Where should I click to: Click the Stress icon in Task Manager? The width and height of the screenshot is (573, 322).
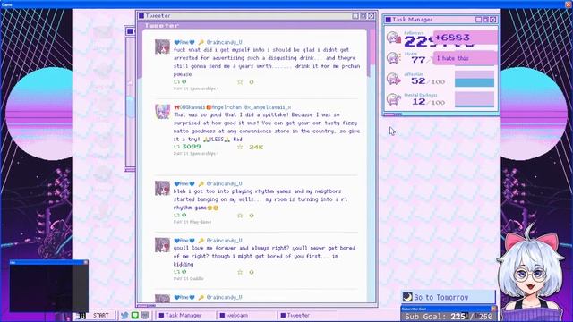394,57
